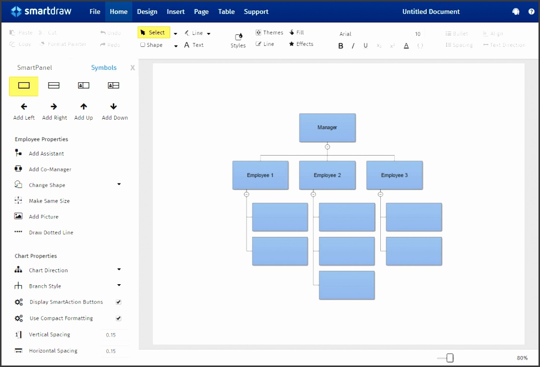Screen dimensions: 540x367
Task: Open the Branch Style dropdown arrow
Action: (119, 285)
